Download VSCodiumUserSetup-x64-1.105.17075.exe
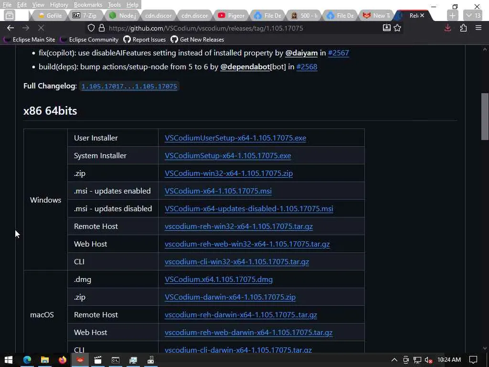 (x=235, y=138)
